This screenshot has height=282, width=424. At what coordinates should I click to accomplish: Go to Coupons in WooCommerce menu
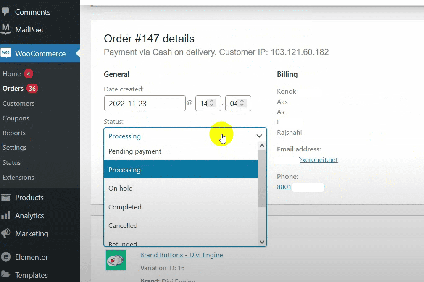pyautogui.click(x=16, y=118)
